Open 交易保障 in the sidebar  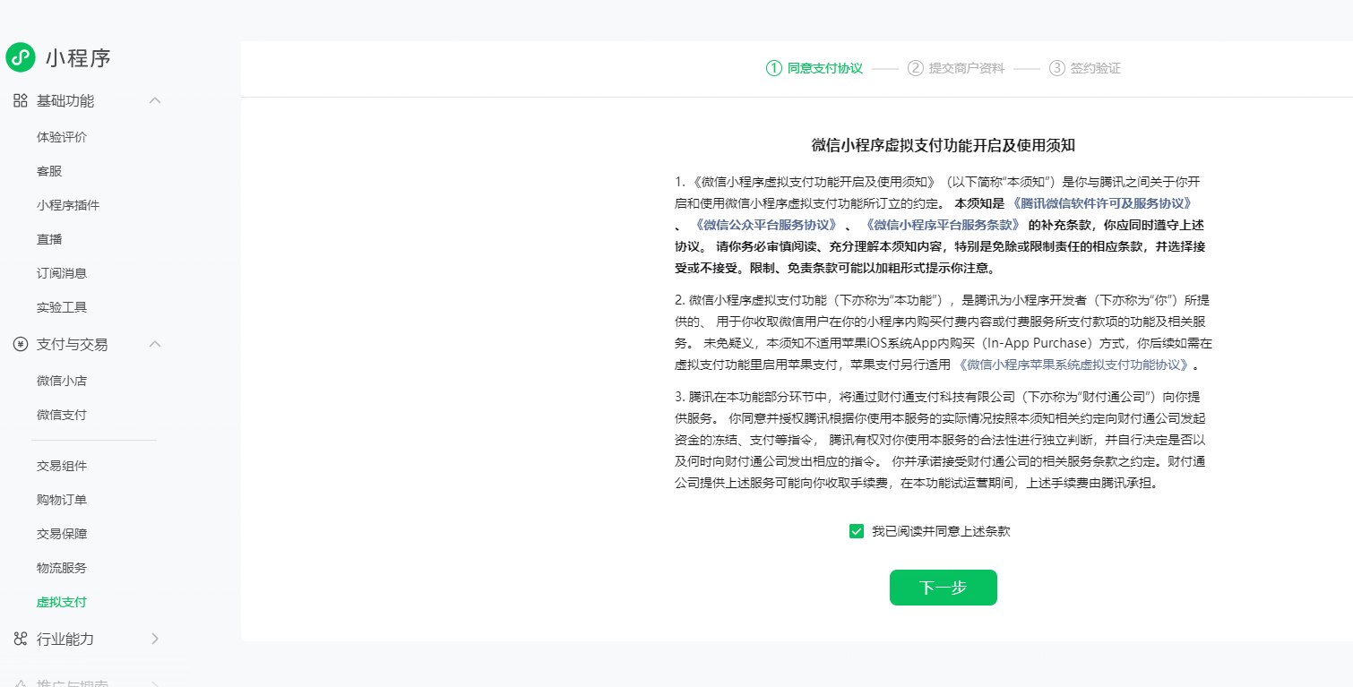click(62, 534)
